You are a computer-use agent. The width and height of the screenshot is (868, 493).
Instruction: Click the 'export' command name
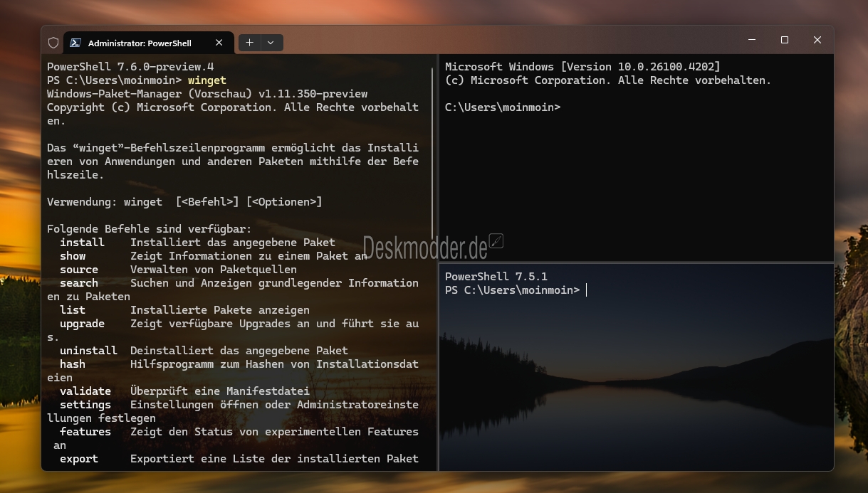(79, 459)
